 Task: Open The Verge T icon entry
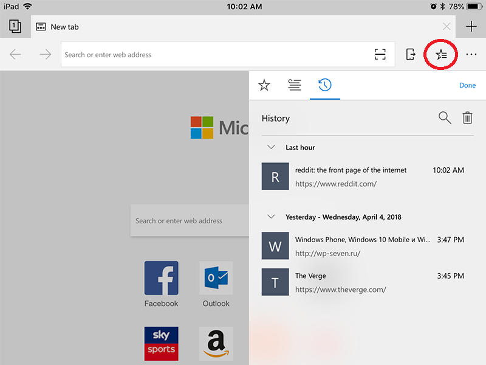[275, 282]
